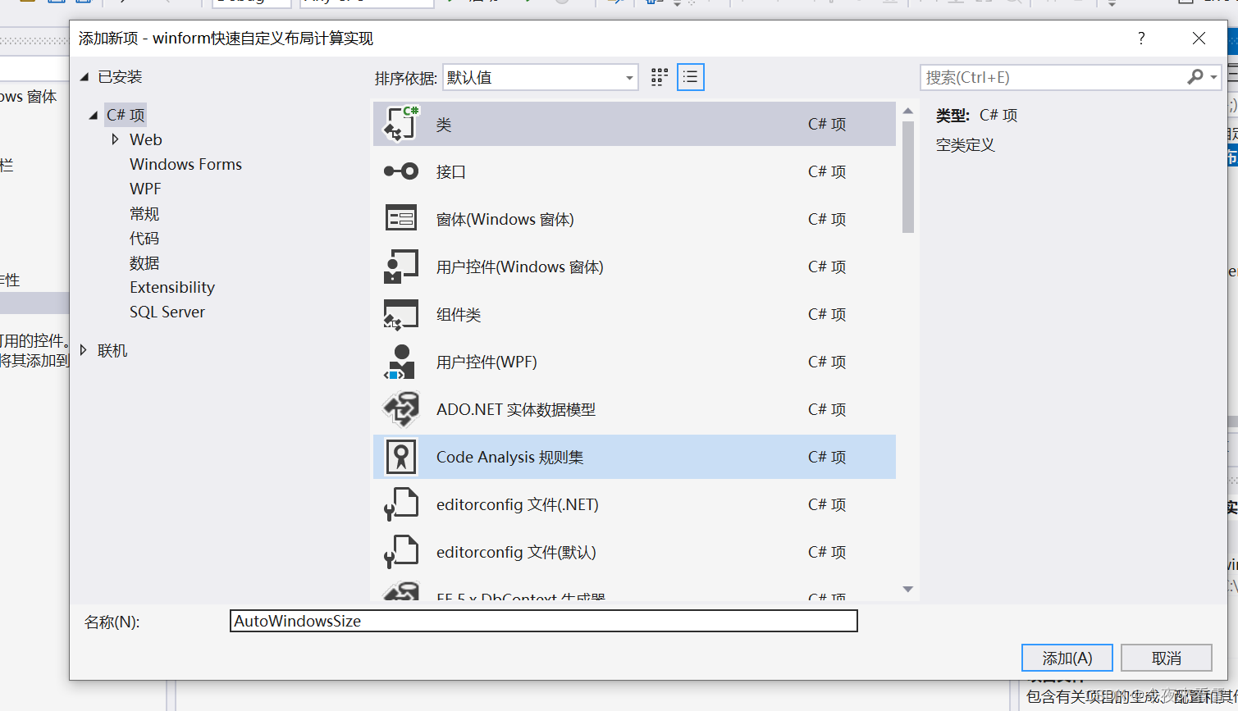Click the template list scroll down arrow
The width and height of the screenshot is (1238, 711).
coord(907,589)
